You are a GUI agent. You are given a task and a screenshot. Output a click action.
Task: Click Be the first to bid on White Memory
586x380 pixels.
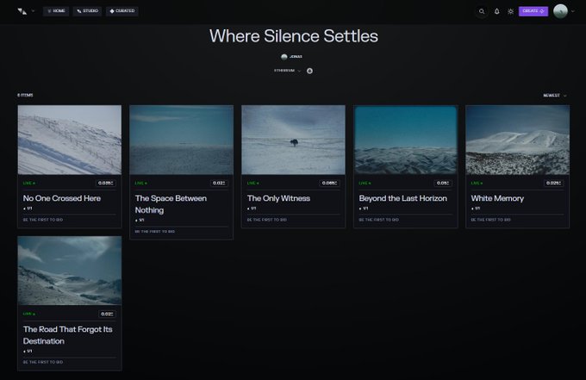point(490,220)
